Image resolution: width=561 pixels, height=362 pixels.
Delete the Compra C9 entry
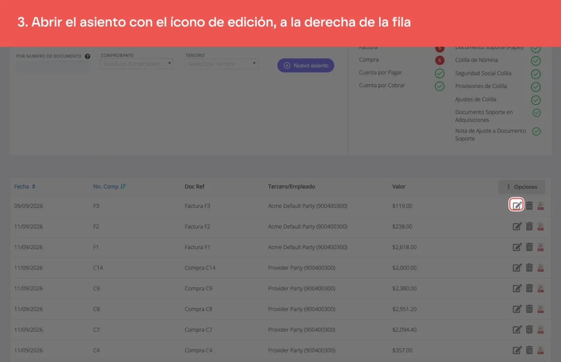point(529,288)
